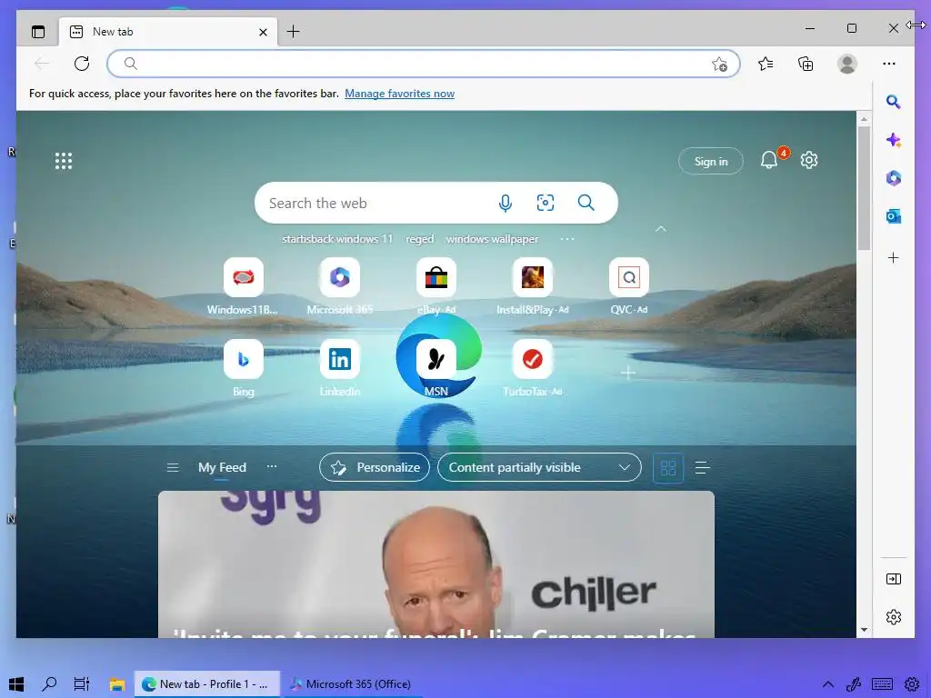Open taskbar Search magnifier
Screen dimensions: 931x698
[x=49, y=684]
